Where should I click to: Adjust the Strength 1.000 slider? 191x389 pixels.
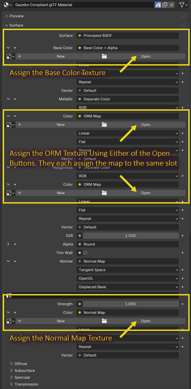point(131,304)
